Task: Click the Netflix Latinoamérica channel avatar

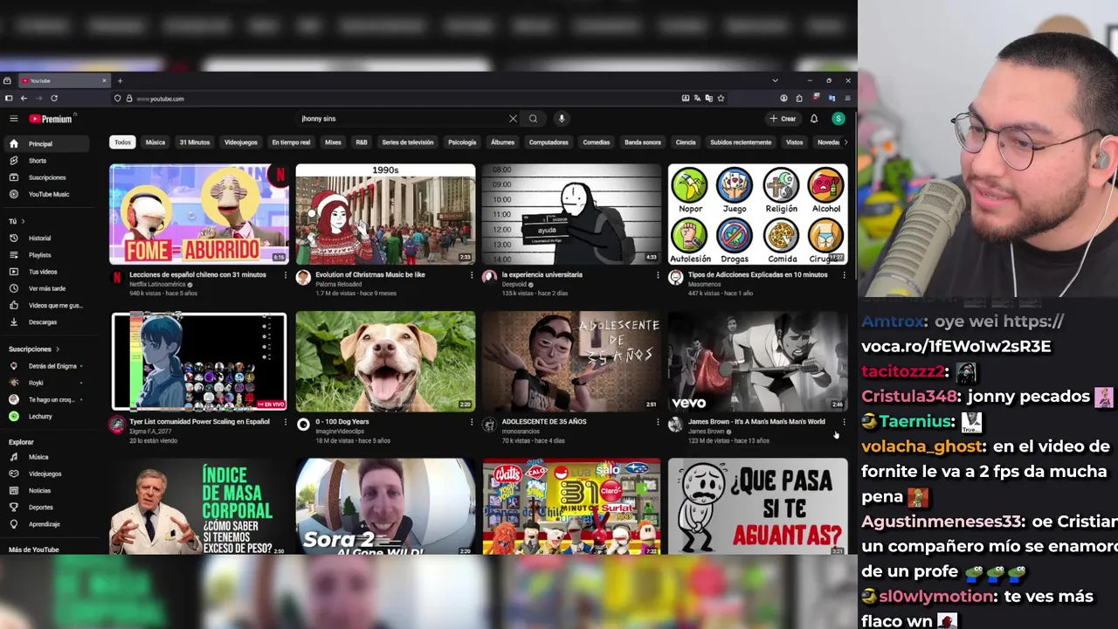Action: pos(117,277)
